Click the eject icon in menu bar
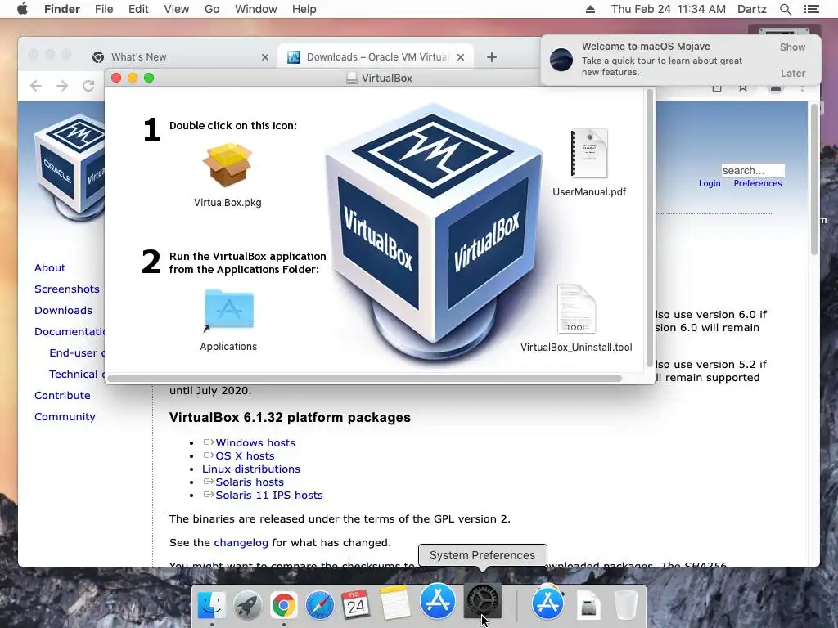Viewport: 838px width, 628px height. (590, 9)
